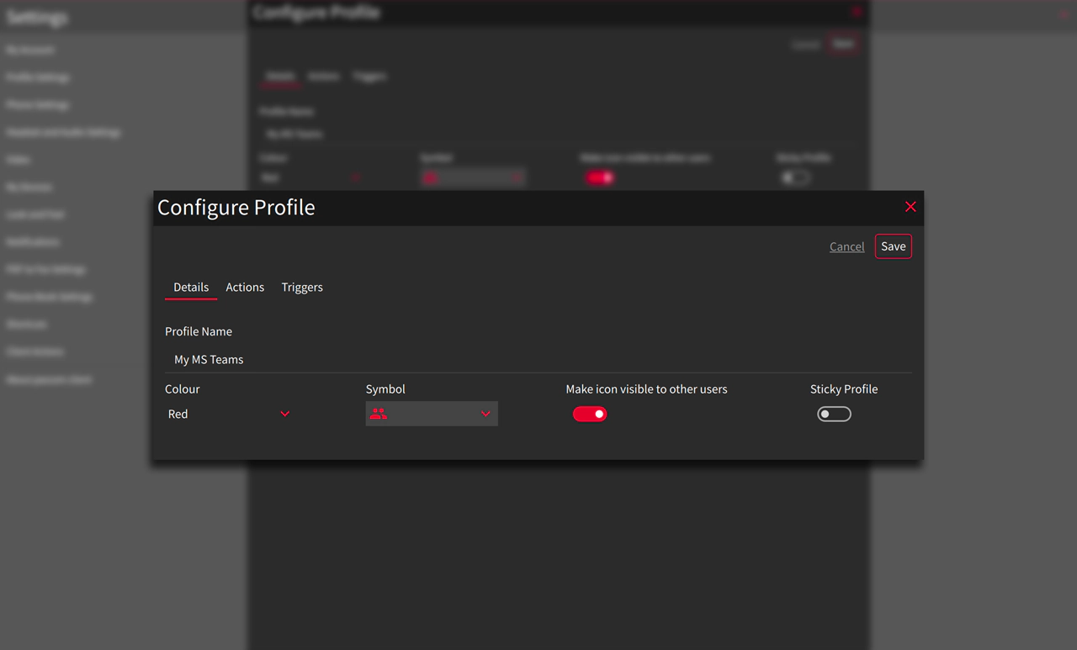Open Shortcuts in the Settings sidebar

click(x=26, y=324)
